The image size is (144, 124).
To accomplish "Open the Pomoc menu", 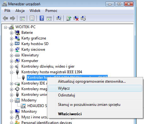I will 51,11.
